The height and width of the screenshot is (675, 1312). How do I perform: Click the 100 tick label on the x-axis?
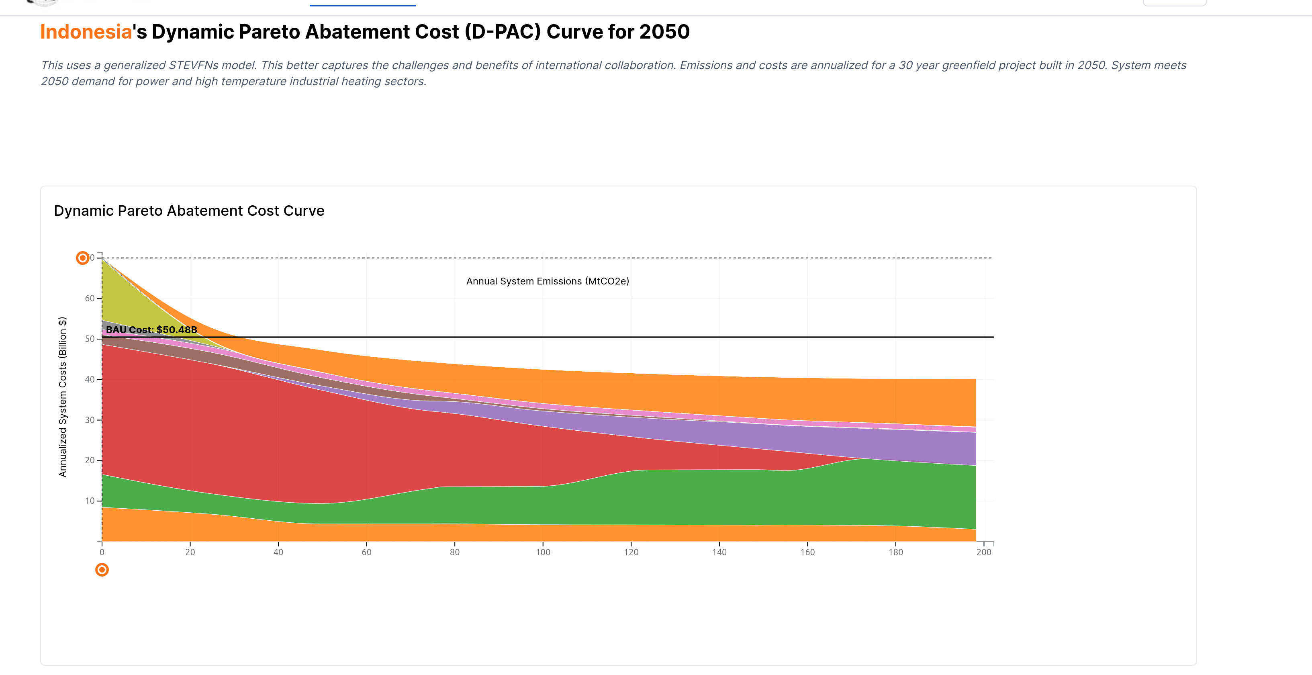coord(543,552)
